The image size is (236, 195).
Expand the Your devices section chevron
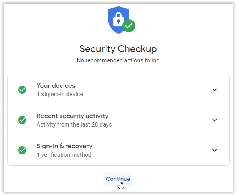(215, 90)
